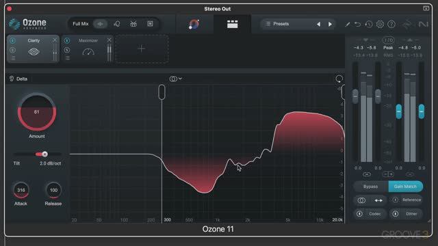Click the Dither label button
The height and width of the screenshot is (246, 438).
pos(411,214)
